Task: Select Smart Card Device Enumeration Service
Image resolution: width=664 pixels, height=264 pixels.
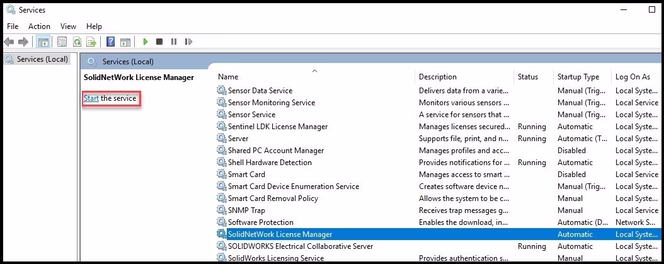Action: [x=438, y=187]
